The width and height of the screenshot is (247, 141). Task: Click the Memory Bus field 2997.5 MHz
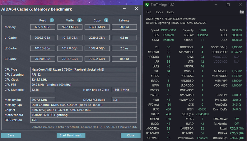click(x=43, y=100)
